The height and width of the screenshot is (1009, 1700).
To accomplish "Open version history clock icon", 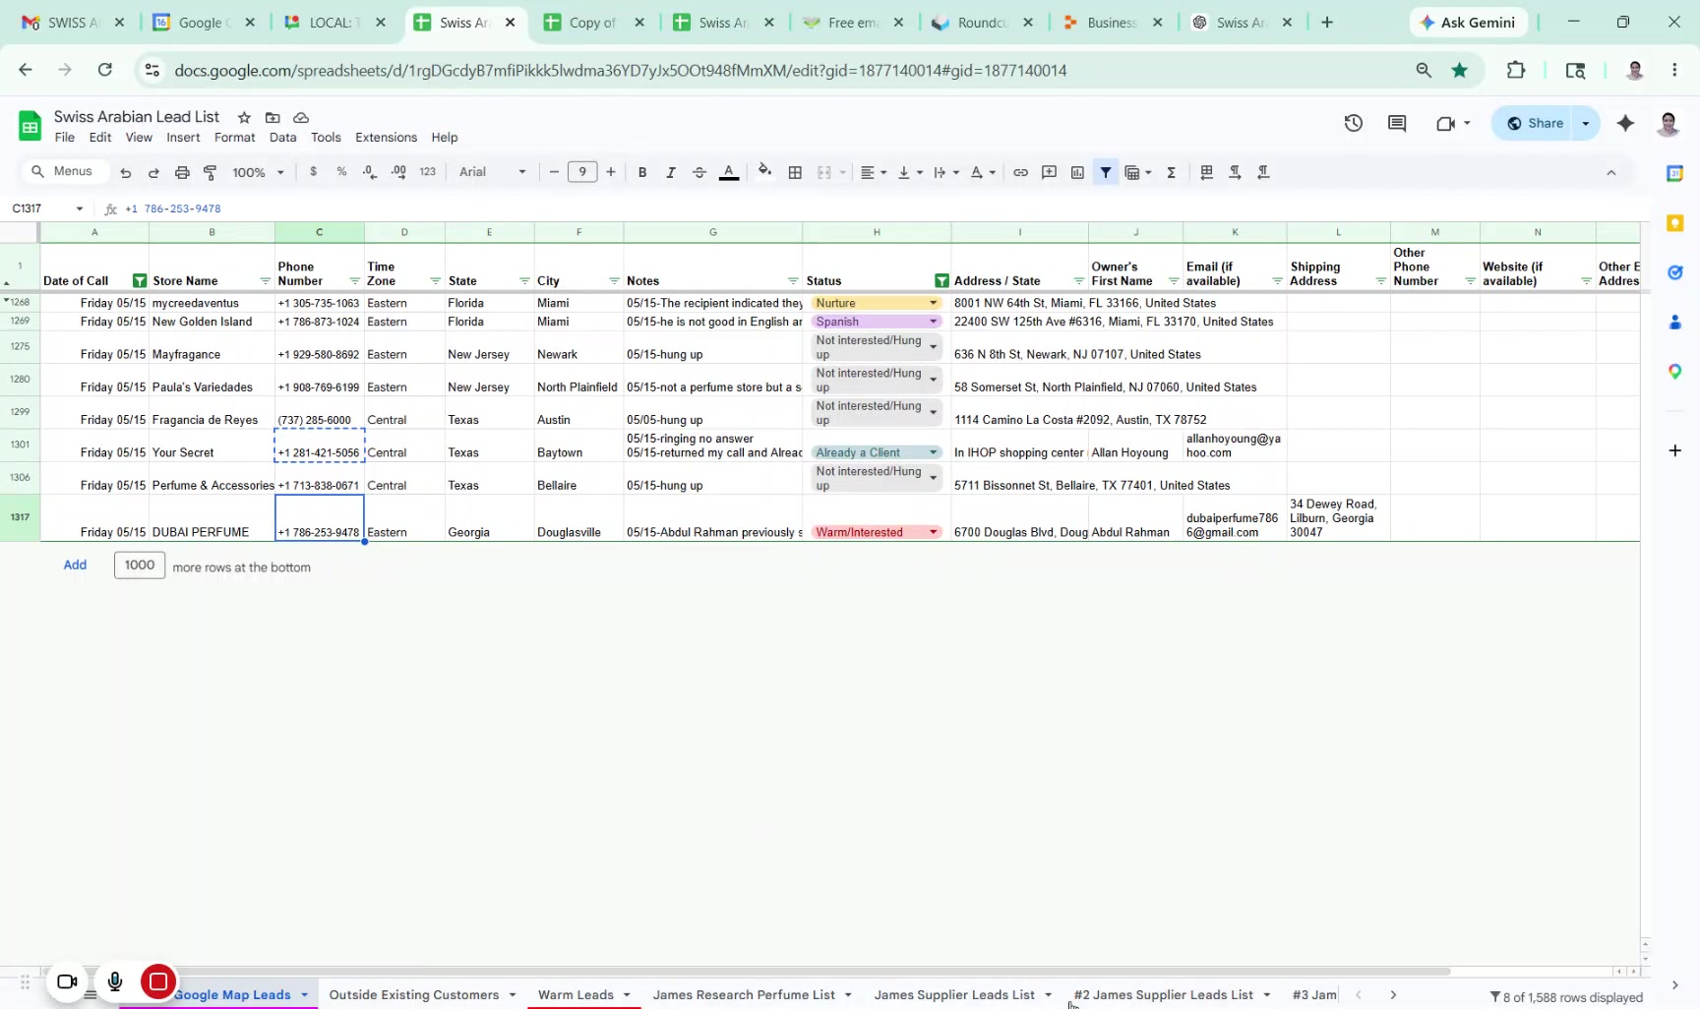I will (x=1354, y=123).
